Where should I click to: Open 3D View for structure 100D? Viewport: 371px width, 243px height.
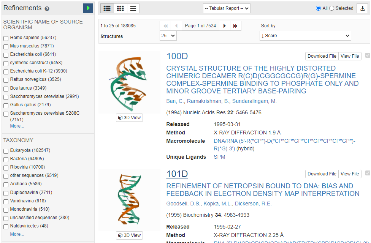129,118
